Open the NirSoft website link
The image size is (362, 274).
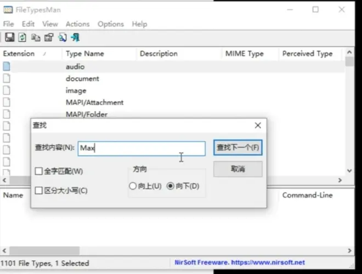click(x=239, y=263)
